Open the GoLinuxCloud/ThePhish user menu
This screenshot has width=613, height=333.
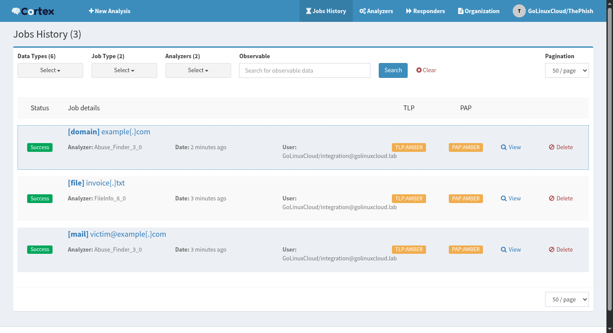click(x=553, y=11)
